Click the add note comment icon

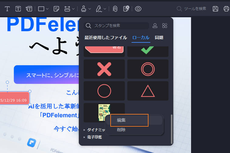pos(126,8)
